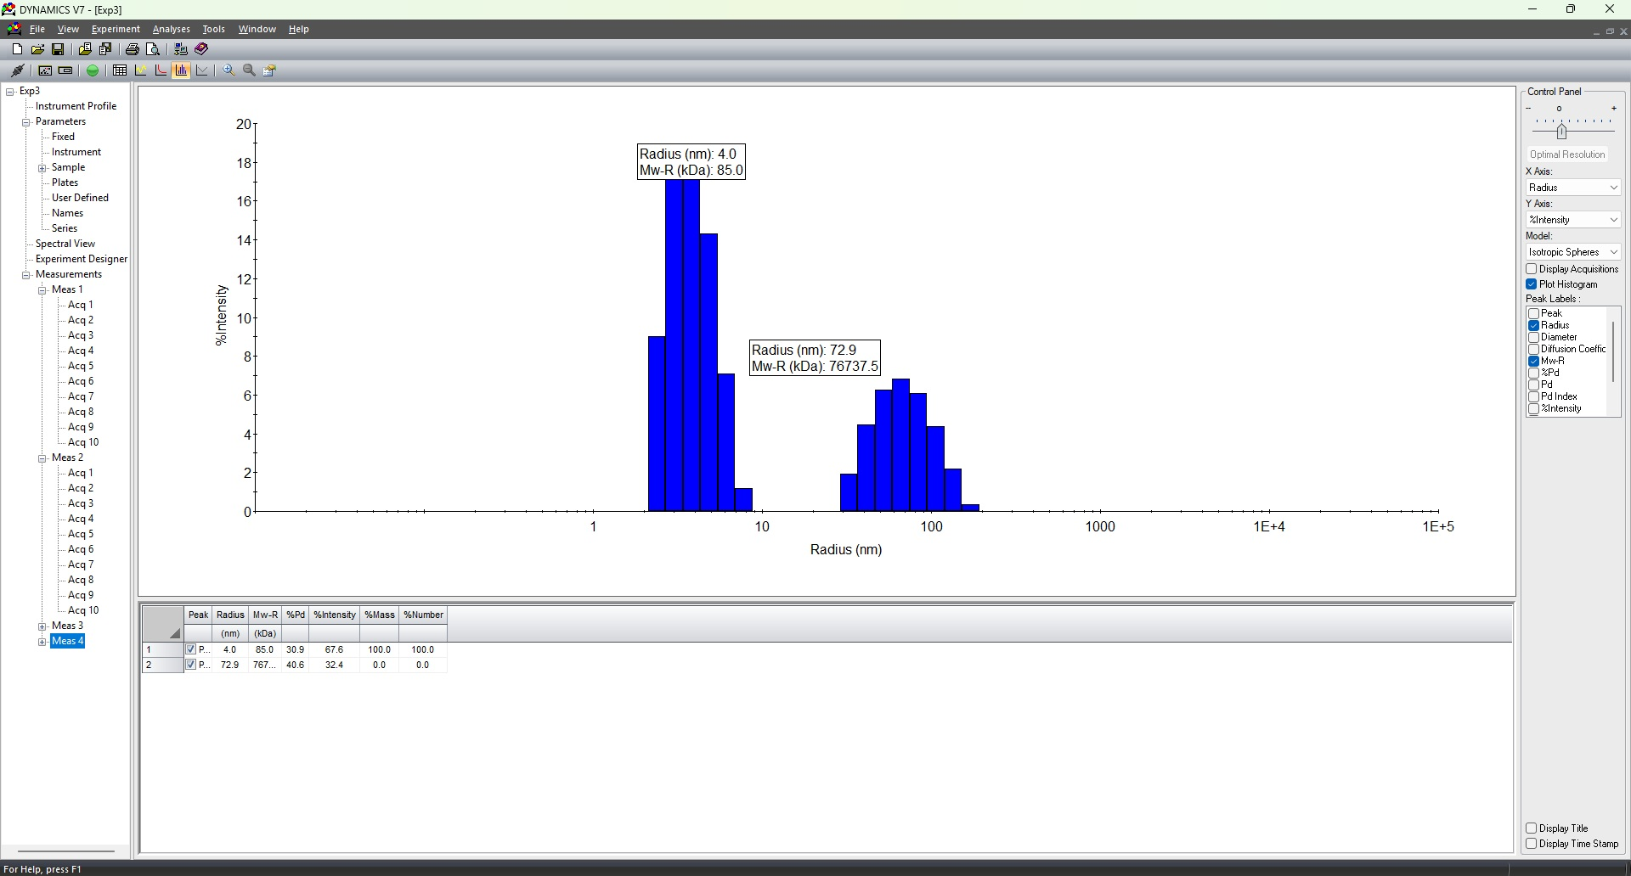Show the correlation function curve graph
Image resolution: width=1631 pixels, height=876 pixels.
161,70
